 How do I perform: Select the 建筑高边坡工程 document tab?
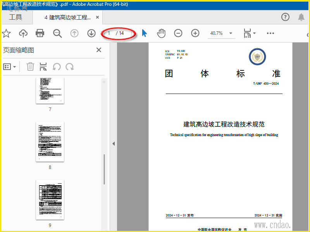click(x=67, y=17)
